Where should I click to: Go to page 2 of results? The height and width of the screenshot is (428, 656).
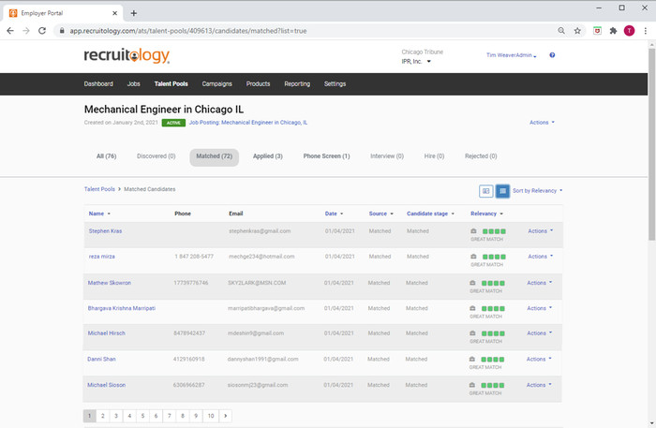click(103, 416)
